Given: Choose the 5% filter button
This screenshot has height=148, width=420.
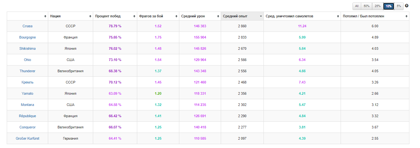Looking at the screenshot, I should tap(399, 6).
